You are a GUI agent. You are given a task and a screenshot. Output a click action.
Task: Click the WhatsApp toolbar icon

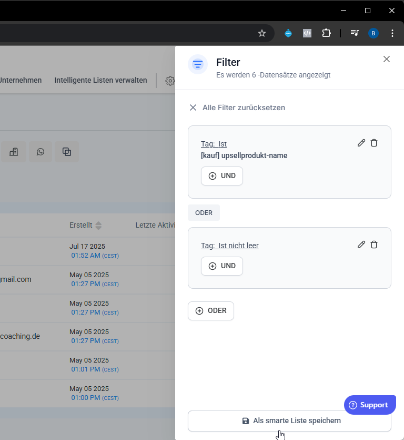[x=41, y=152]
